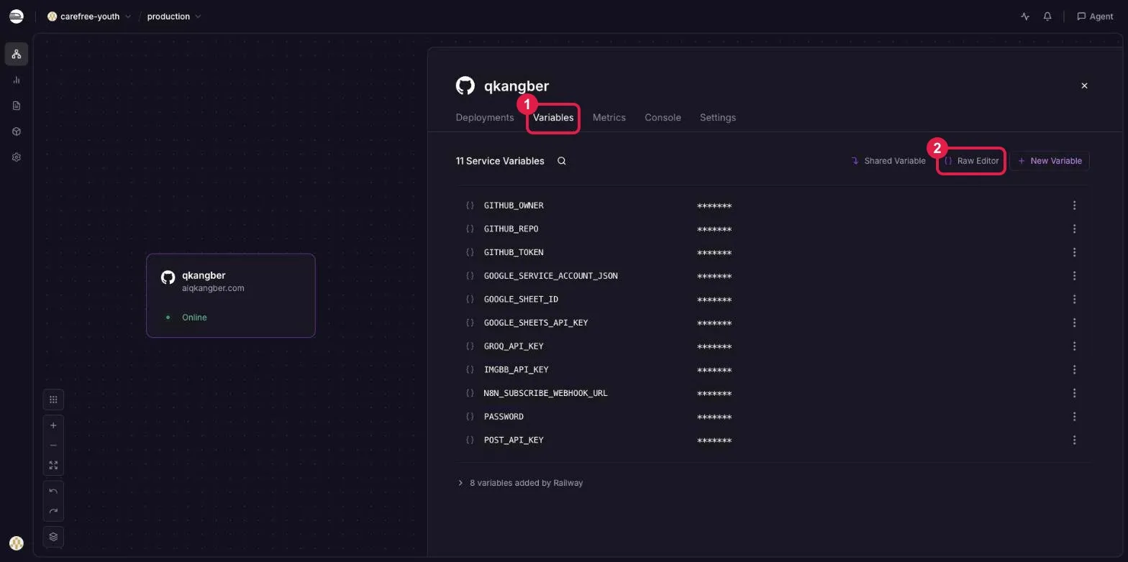
Task: Open the Railway logo home
Action: (x=16, y=16)
